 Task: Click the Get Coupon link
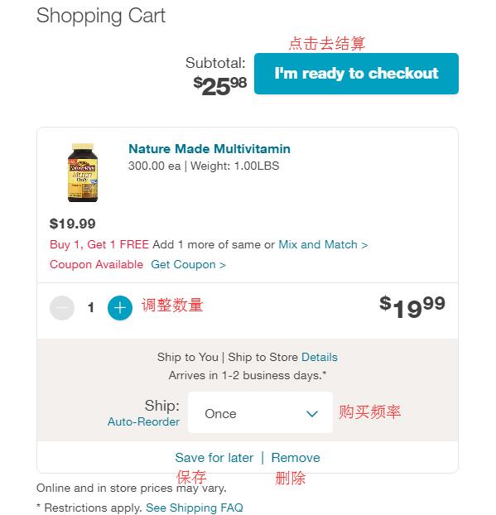point(188,264)
